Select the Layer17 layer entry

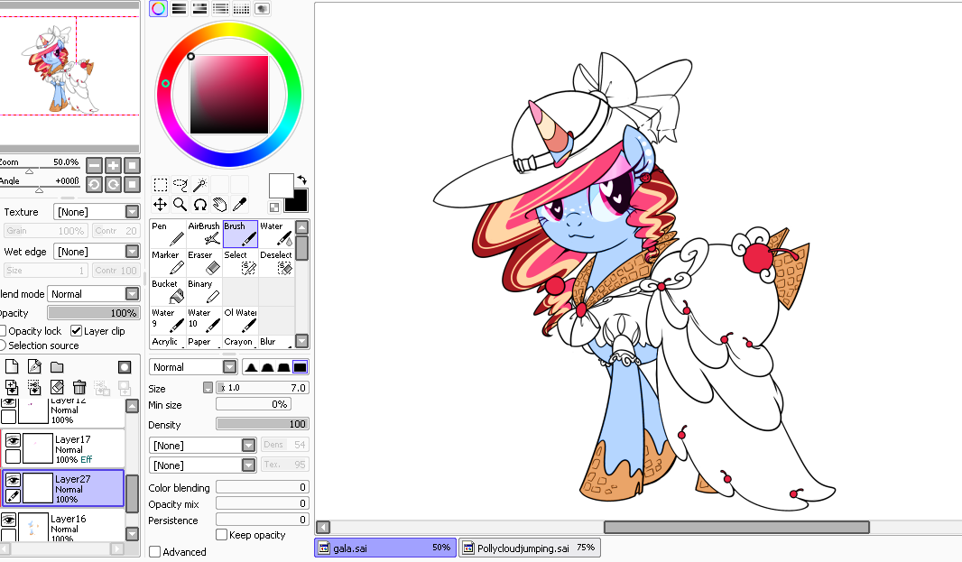[x=63, y=448]
